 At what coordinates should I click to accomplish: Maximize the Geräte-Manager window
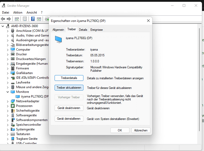pyautogui.click(x=184, y=5)
